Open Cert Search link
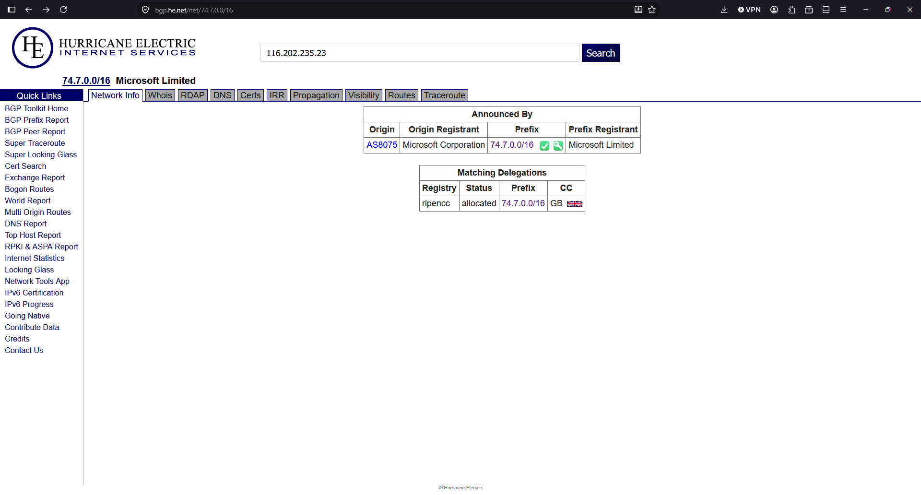This screenshot has width=921, height=495. pyautogui.click(x=25, y=166)
